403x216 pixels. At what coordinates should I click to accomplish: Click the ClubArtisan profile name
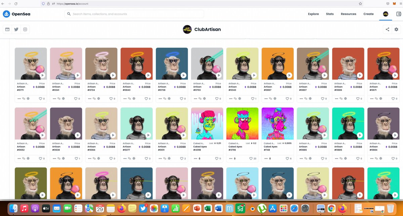(208, 30)
